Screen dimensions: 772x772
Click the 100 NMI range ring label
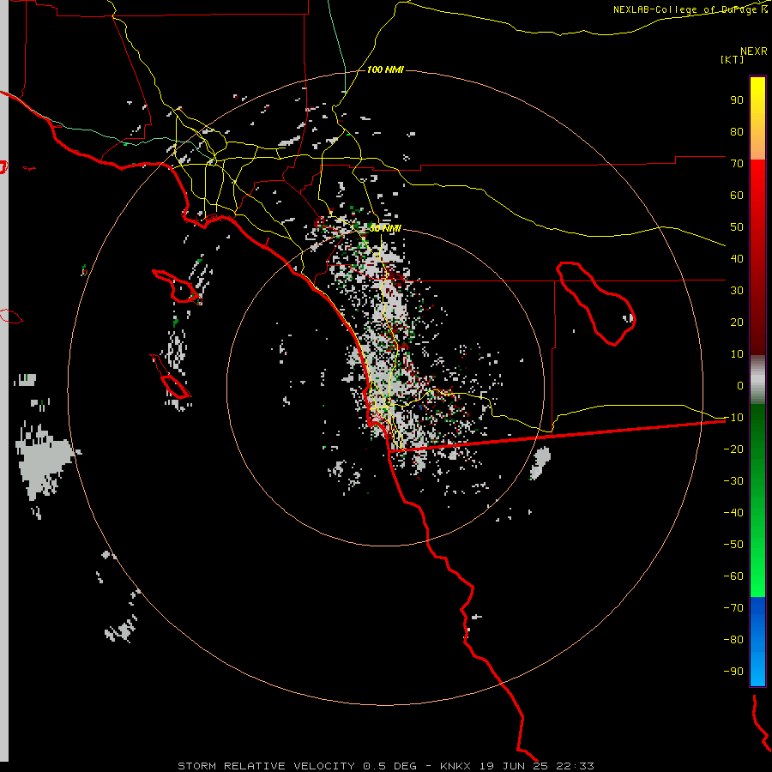(x=385, y=70)
